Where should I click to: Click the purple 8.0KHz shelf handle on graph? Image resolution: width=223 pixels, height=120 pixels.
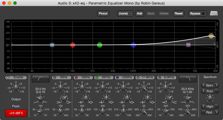[x=188, y=45]
